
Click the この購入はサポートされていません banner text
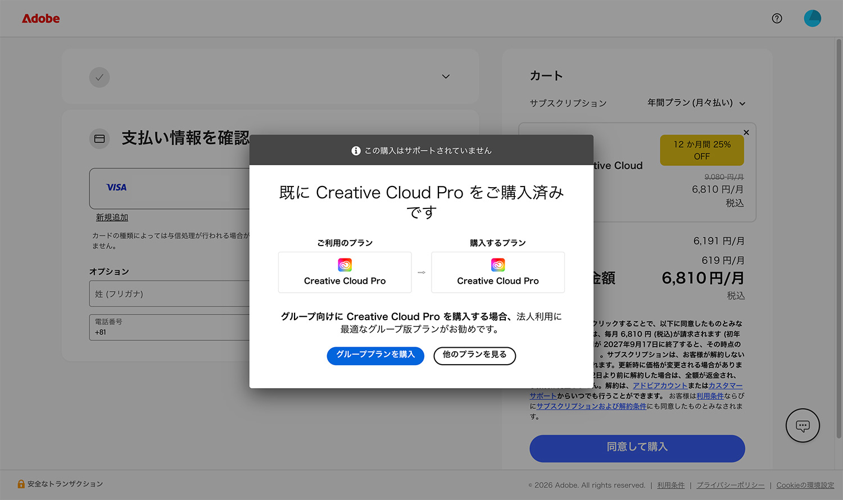pos(428,151)
